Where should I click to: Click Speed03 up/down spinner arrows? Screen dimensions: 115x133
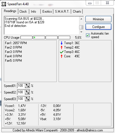click(x=27, y=99)
